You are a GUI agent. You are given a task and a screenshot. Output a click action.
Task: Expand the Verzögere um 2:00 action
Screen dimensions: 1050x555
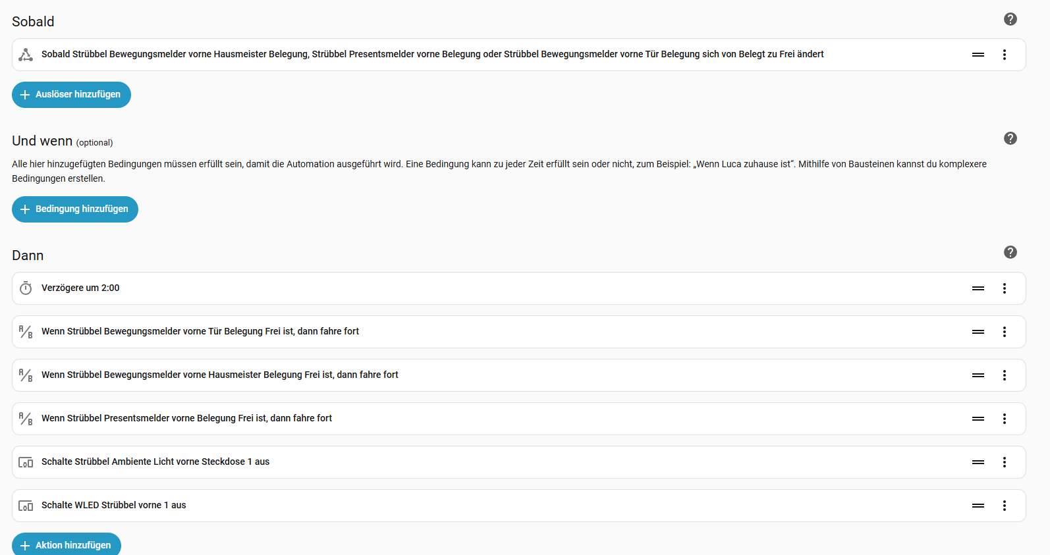[80, 288]
